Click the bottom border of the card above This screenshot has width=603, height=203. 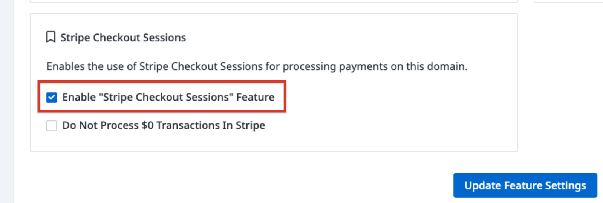274,2
